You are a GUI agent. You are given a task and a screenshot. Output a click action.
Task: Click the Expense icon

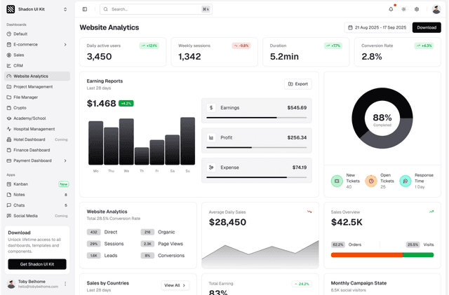(x=211, y=167)
